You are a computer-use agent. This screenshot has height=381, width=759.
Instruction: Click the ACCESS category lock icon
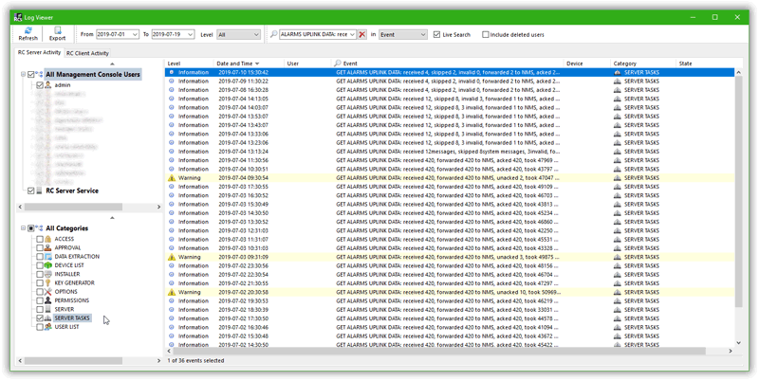pyautogui.click(x=48, y=239)
